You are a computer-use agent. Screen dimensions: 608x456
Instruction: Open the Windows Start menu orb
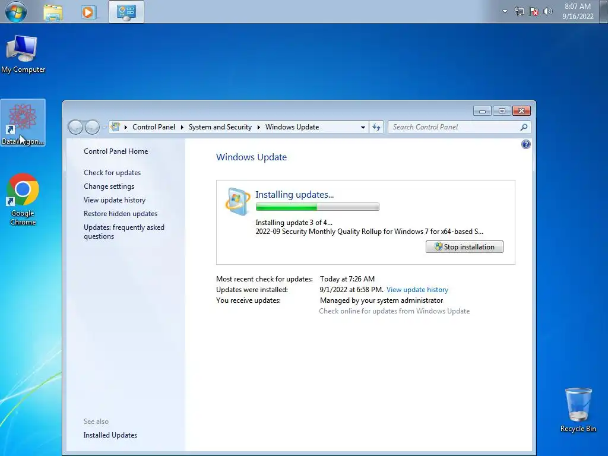[15, 12]
